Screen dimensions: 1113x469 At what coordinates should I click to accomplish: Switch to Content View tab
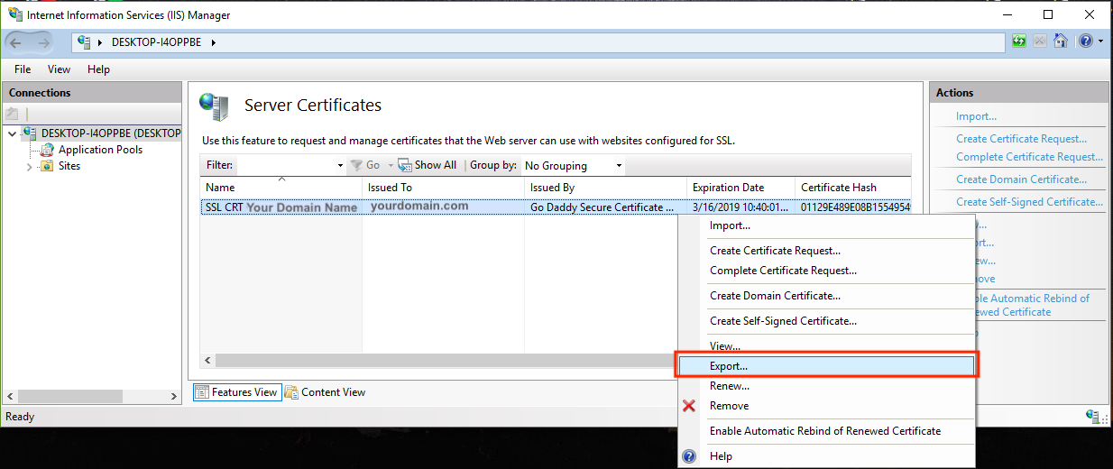(x=325, y=392)
